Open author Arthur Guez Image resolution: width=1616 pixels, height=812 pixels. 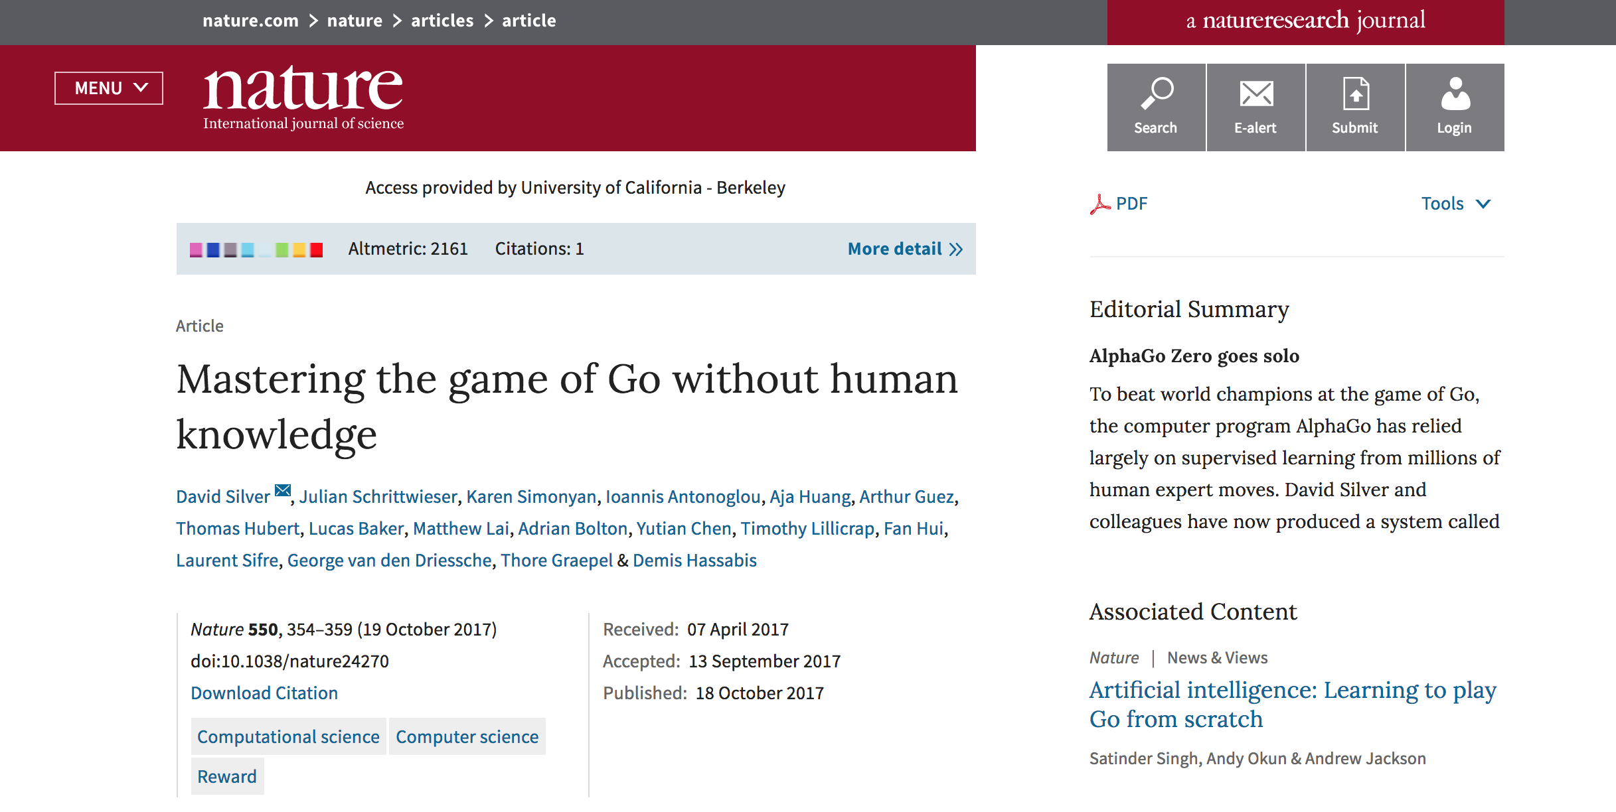(907, 497)
